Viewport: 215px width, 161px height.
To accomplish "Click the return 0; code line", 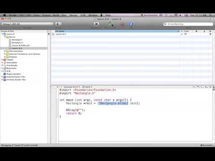I will click(x=74, y=114).
